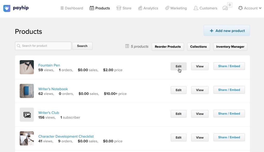Expand the Account dropdown menu

click(250, 8)
